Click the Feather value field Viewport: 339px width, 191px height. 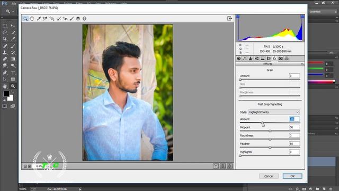point(295,144)
